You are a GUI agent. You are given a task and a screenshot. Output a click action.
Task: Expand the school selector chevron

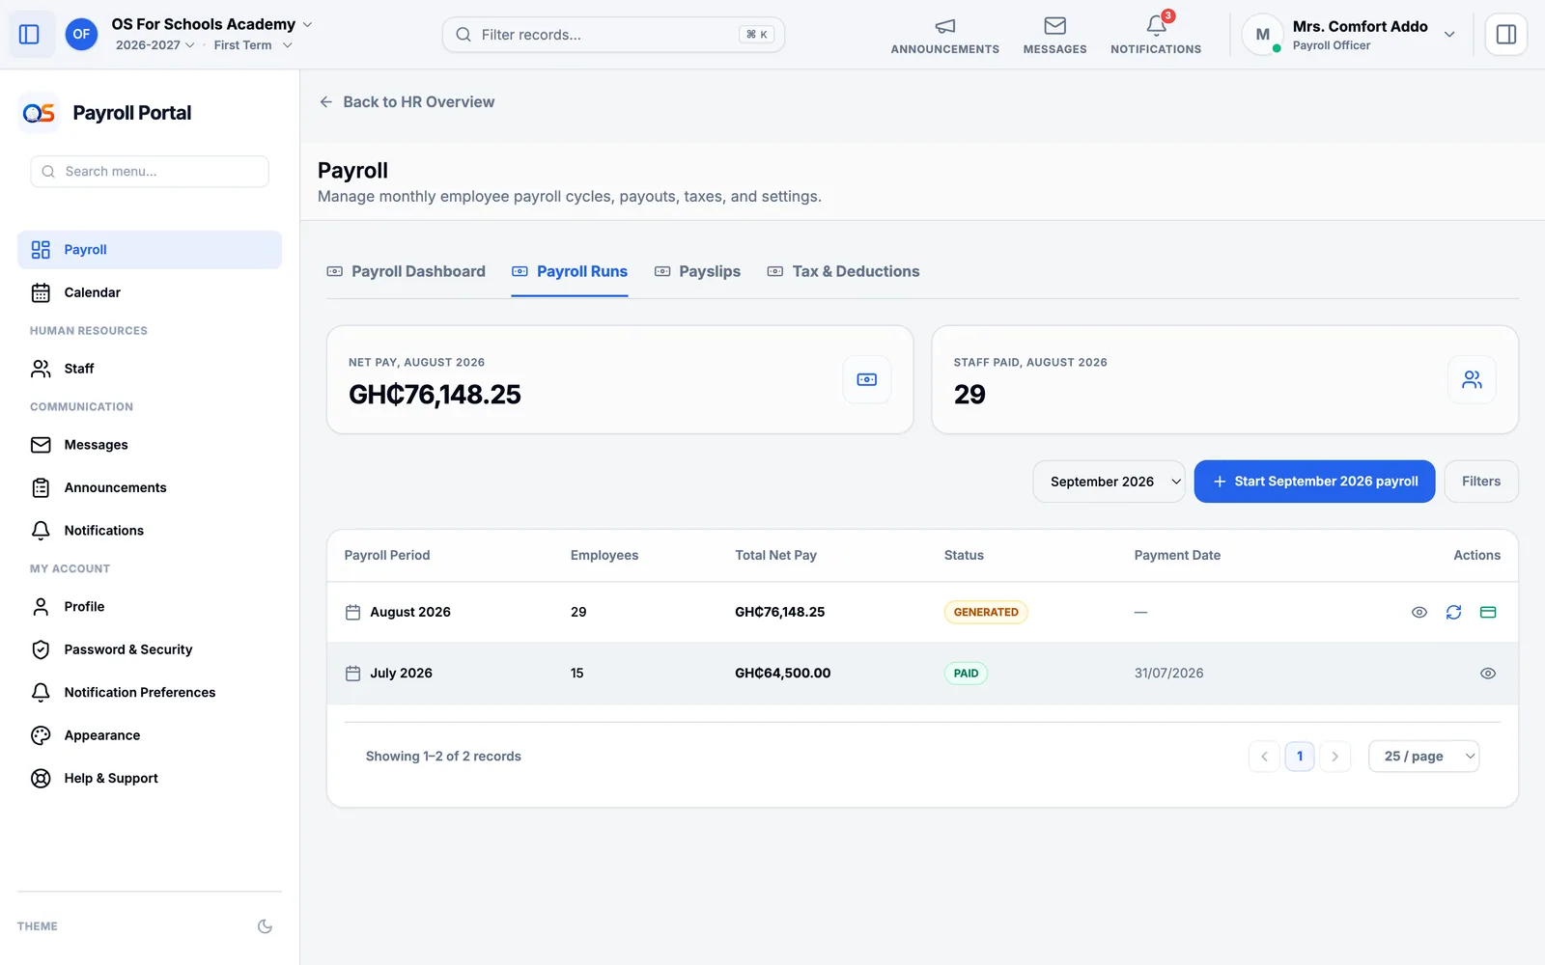[308, 24]
